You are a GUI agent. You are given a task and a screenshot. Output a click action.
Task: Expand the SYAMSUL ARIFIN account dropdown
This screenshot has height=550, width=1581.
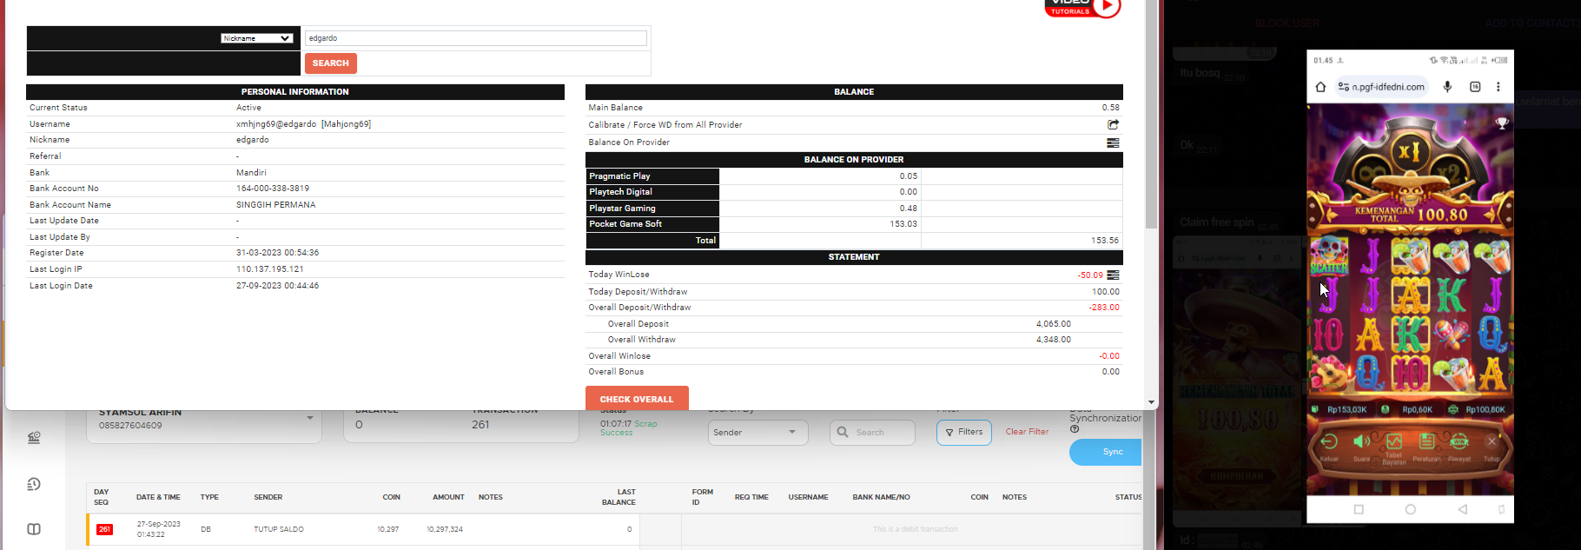(310, 419)
